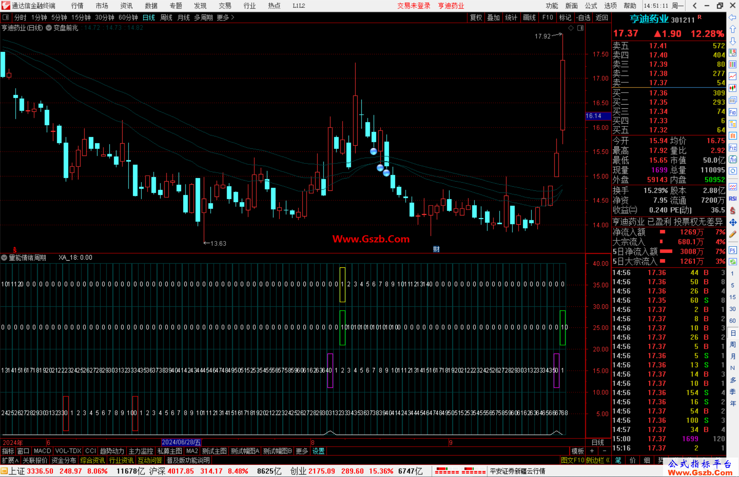Image resolution: width=739 pixels, height=477 pixels.
Task: Click the up arrow icon in right sidebar
Action: click(732, 29)
